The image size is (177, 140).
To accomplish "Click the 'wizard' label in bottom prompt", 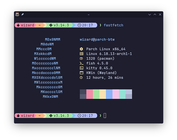I will click(27, 116).
